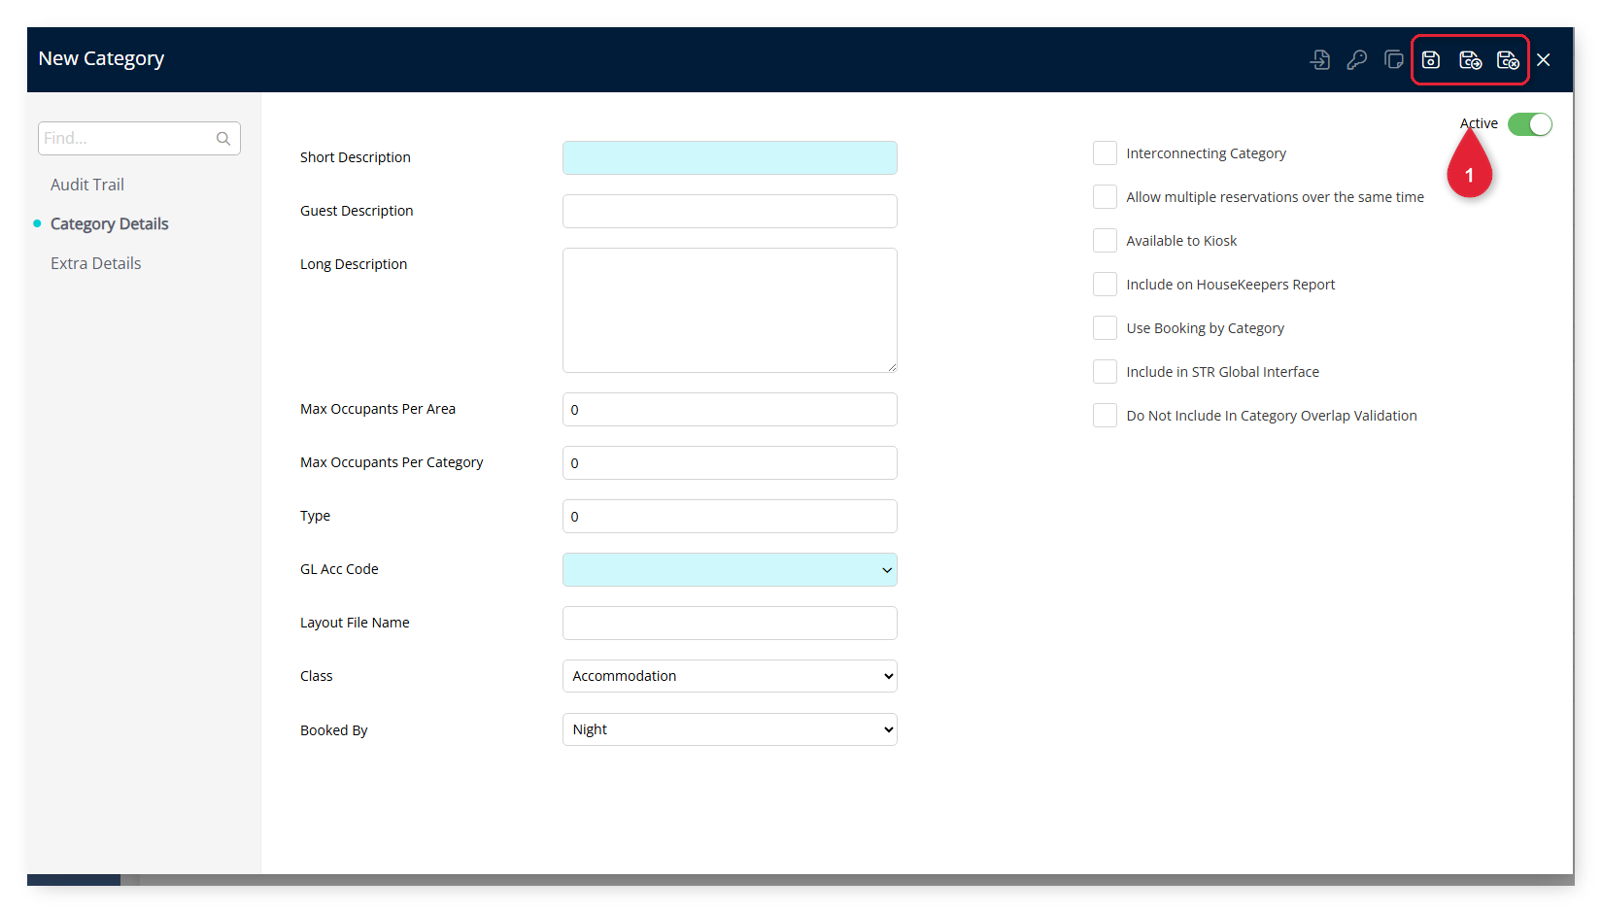The height and width of the screenshot is (913, 1602).
Task: Open the Class dropdown showing Accommodation
Action: pos(730,676)
